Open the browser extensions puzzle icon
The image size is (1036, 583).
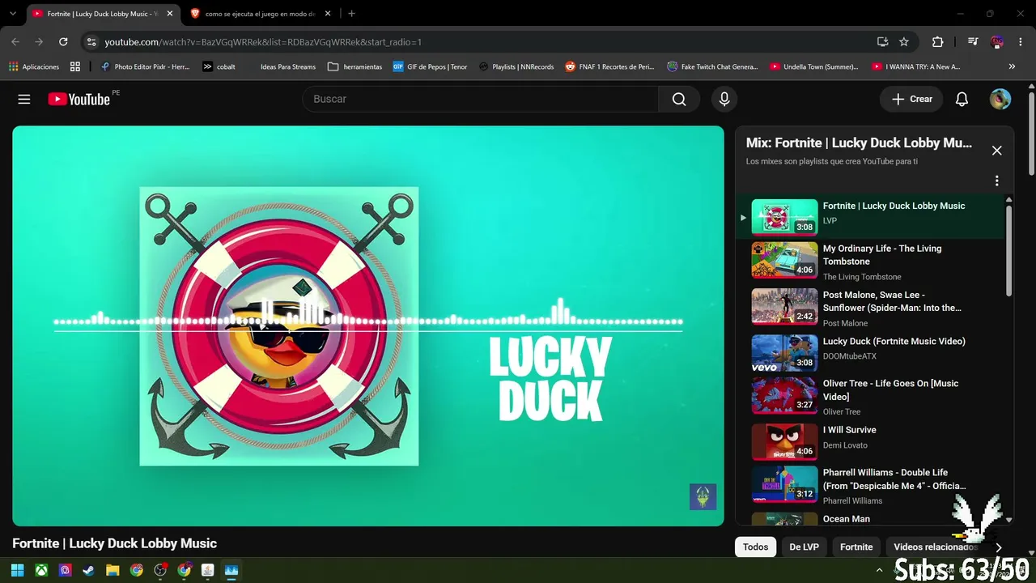click(938, 41)
